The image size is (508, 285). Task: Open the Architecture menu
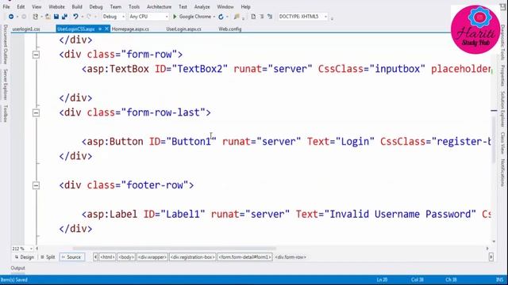pos(159,6)
